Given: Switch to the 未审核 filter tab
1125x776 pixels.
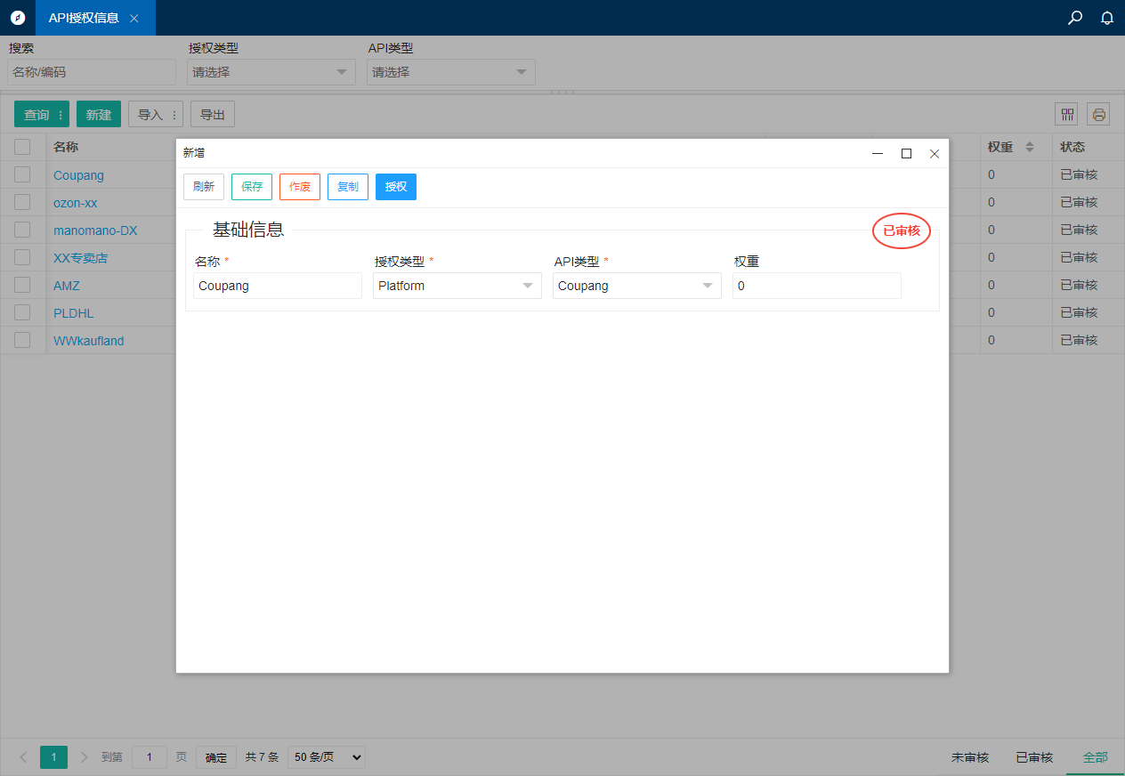Looking at the screenshot, I should 970,757.
